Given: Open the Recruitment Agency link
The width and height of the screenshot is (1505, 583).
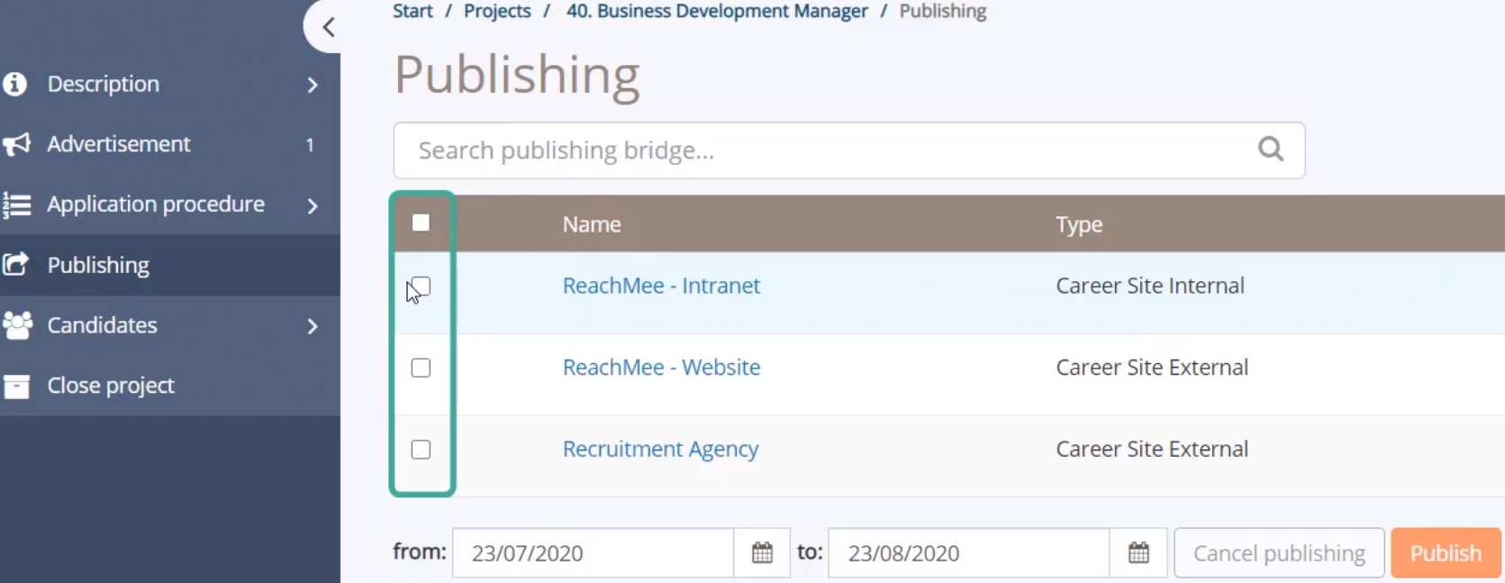Looking at the screenshot, I should tap(660, 449).
